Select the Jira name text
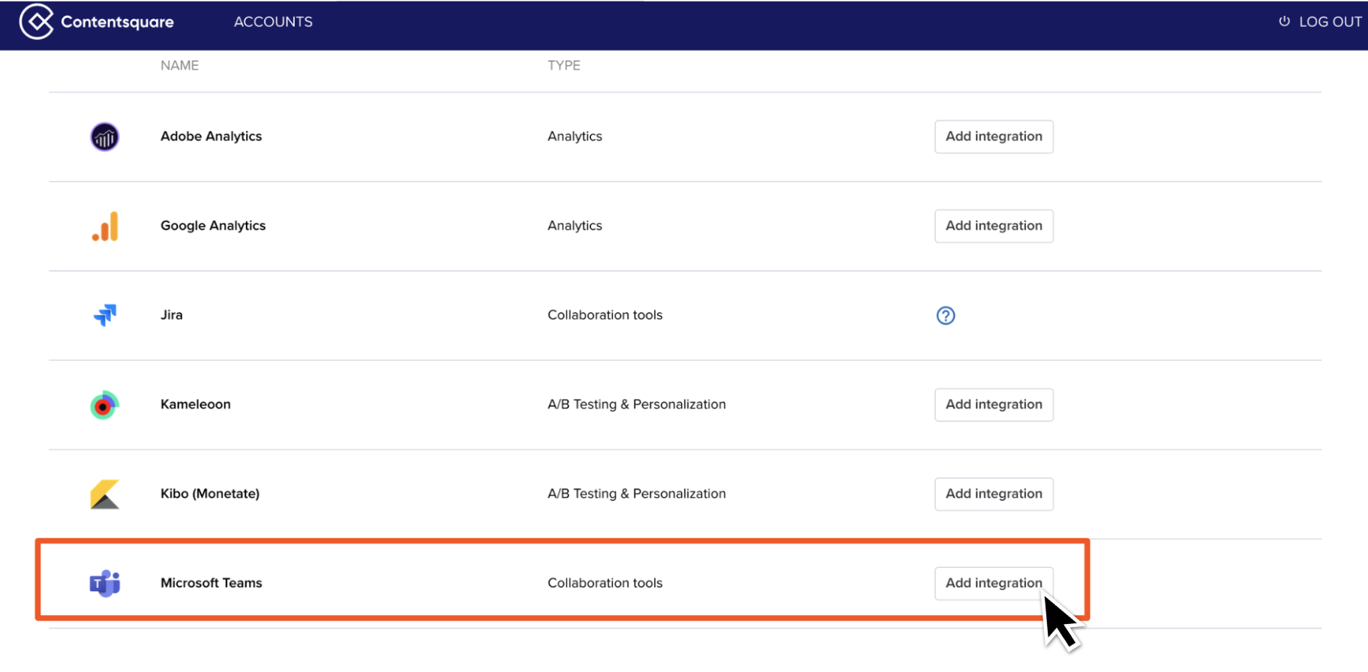1368x672 pixels. click(x=171, y=315)
